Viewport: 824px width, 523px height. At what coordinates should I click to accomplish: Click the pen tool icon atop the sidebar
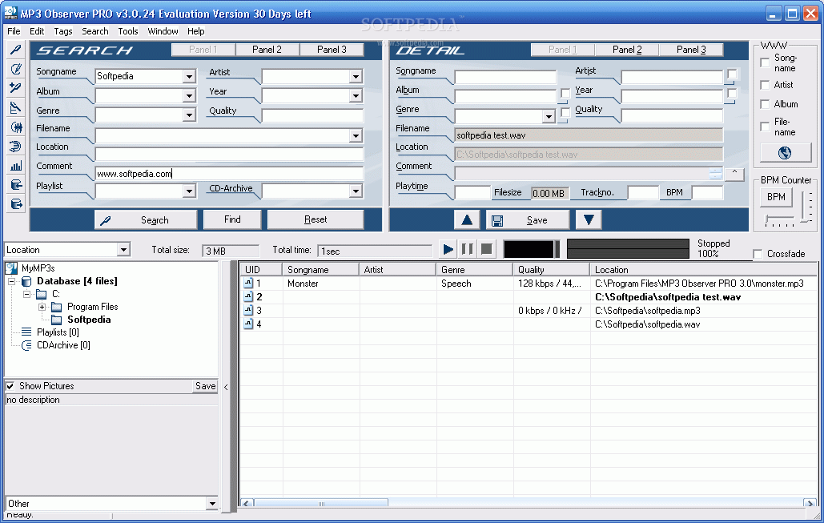(x=16, y=50)
